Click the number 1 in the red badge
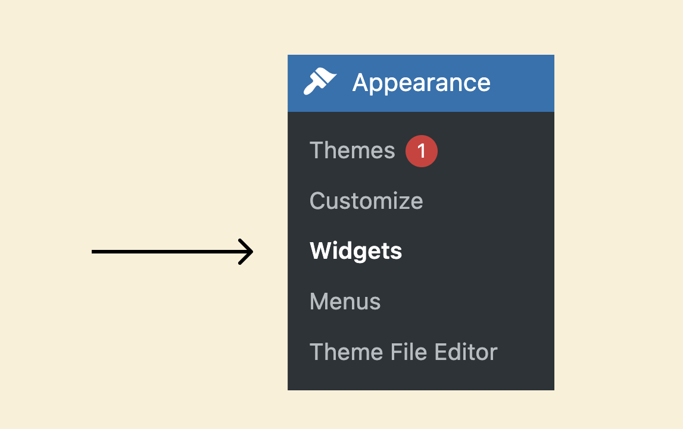The image size is (683, 429). pos(421,151)
